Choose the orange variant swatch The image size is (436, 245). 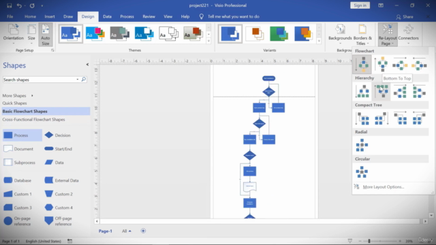[255, 33]
